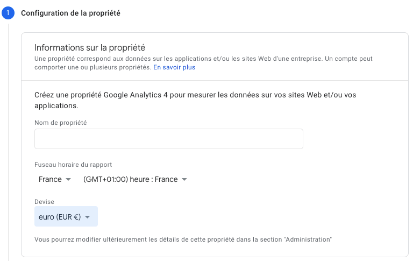Click the arrow next to euro (EUR €)
Viewport: 413px width, 261px height.
coord(88,217)
